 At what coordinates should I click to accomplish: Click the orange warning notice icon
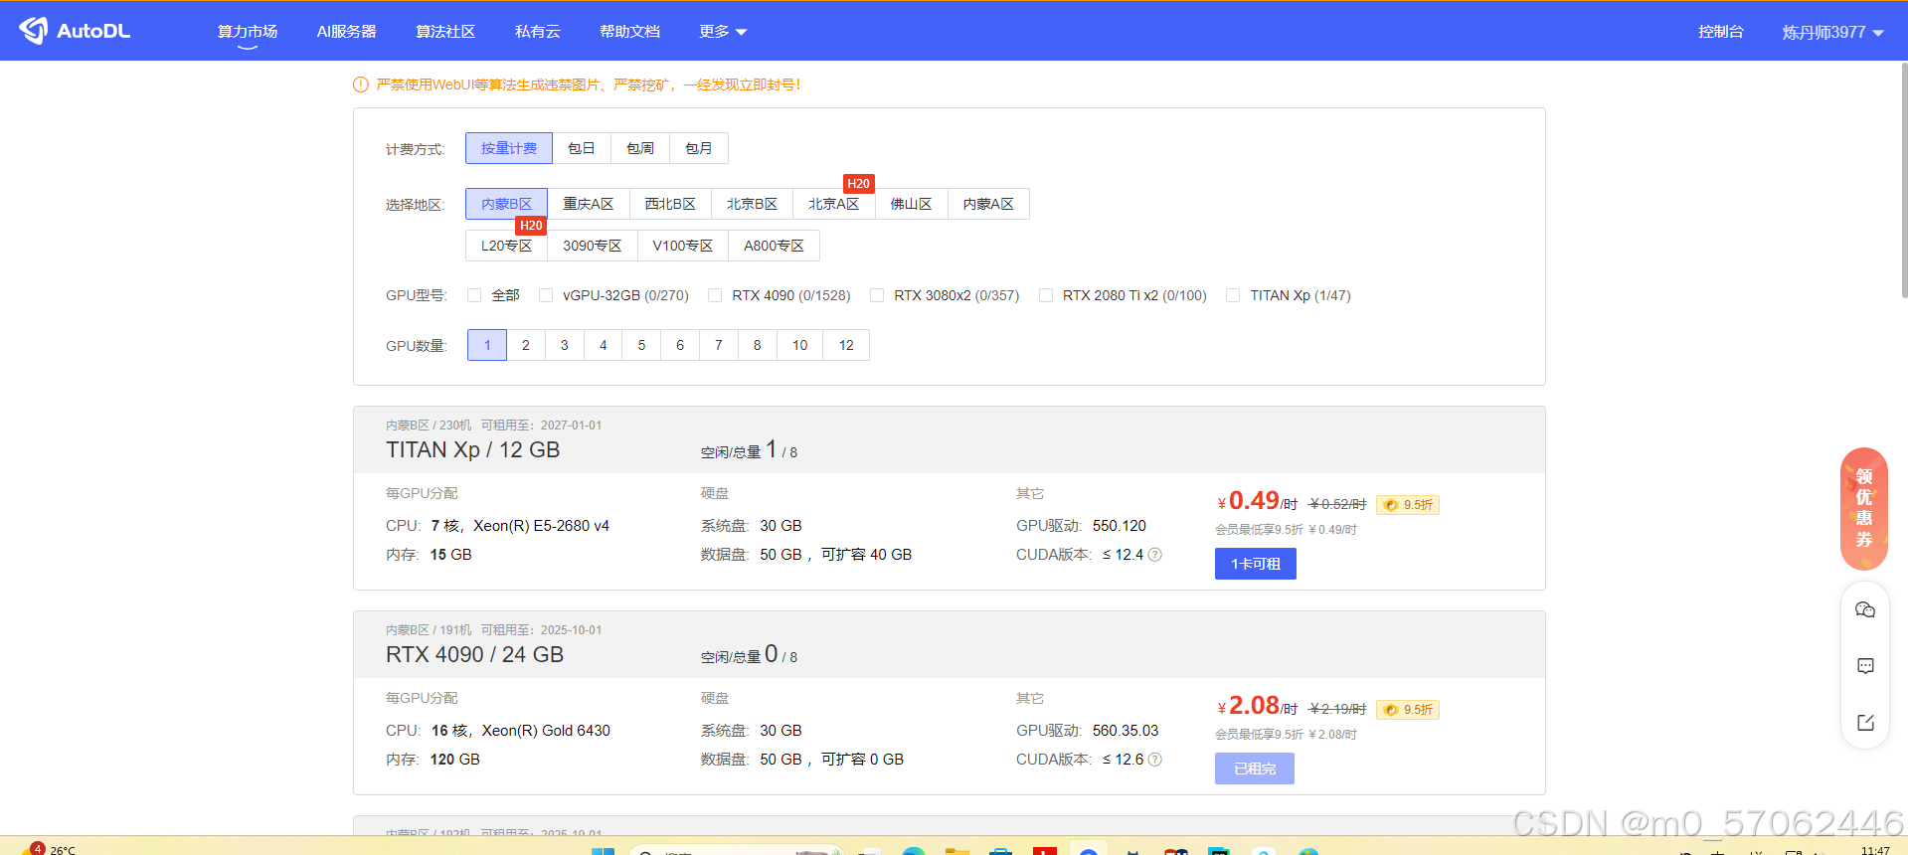point(361,85)
